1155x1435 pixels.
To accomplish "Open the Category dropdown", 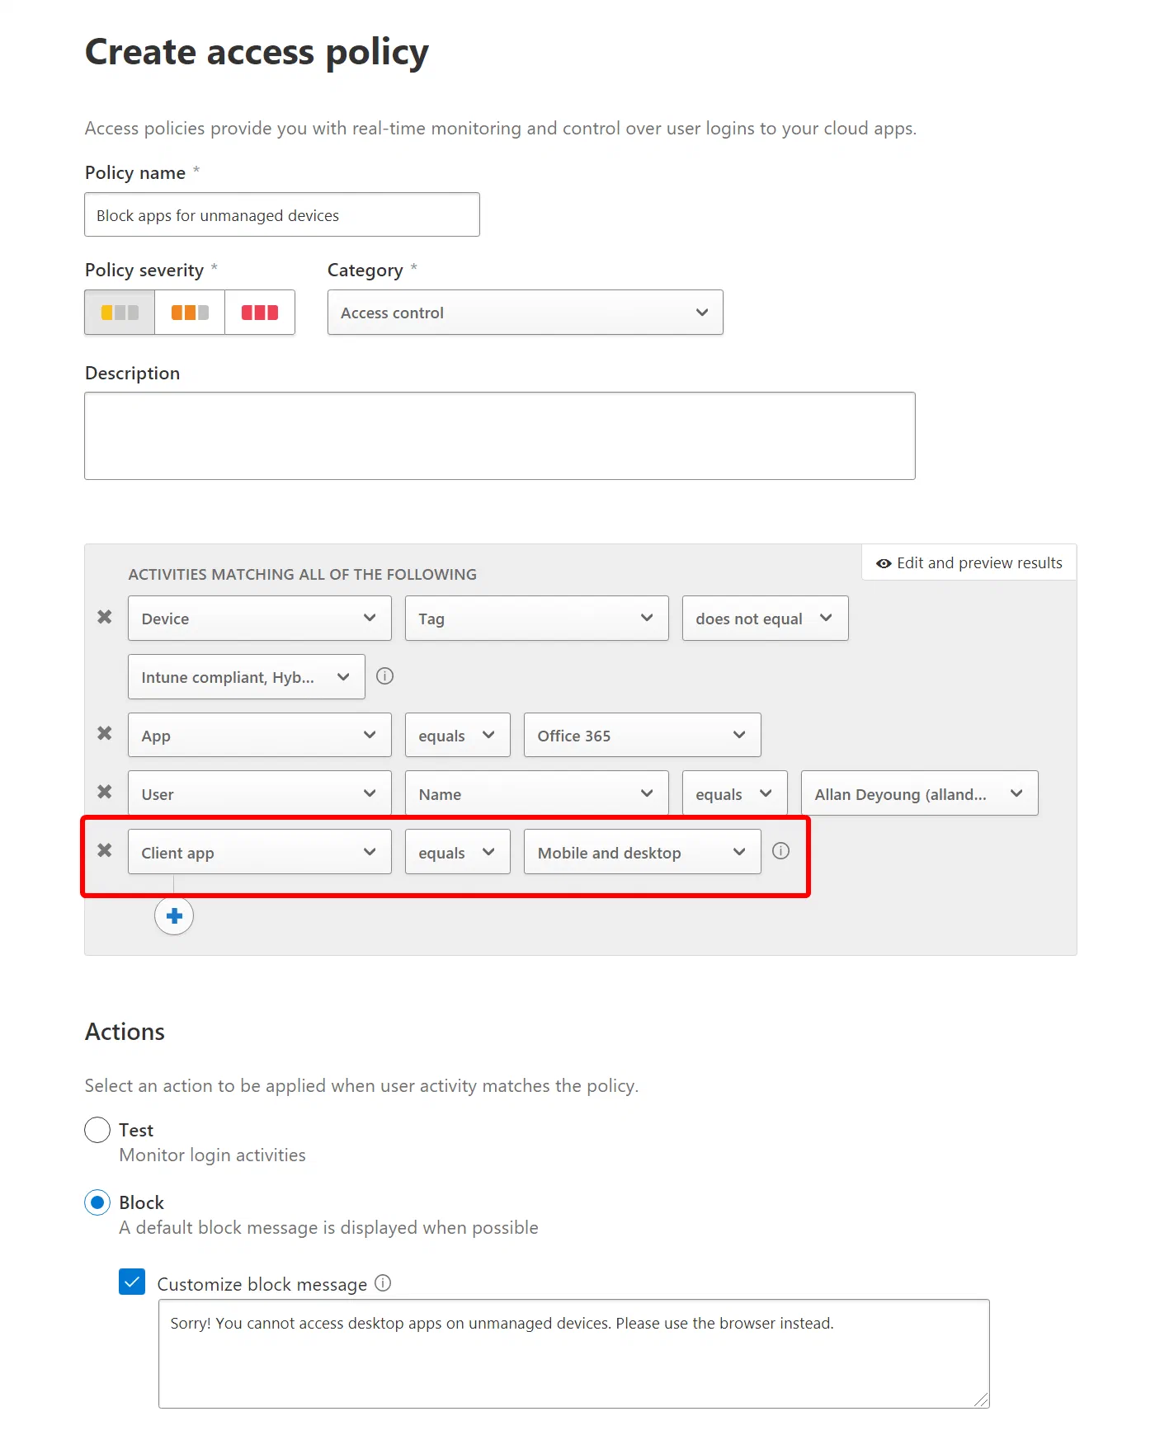I will (526, 313).
